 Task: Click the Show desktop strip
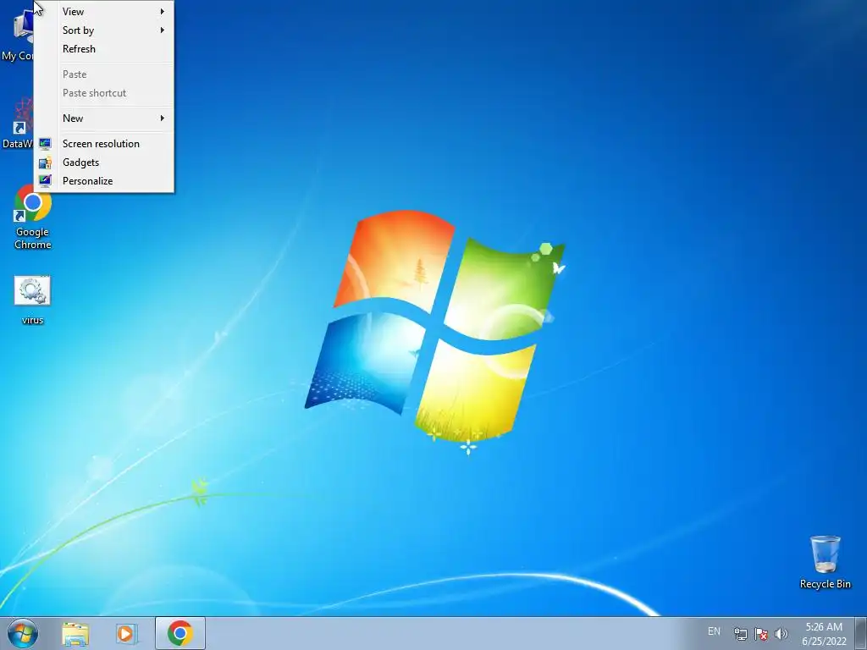(861, 633)
